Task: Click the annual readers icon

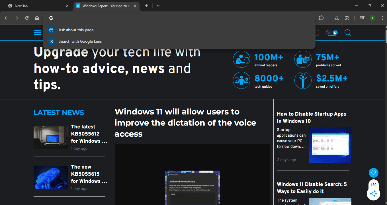Action: [x=241, y=59]
